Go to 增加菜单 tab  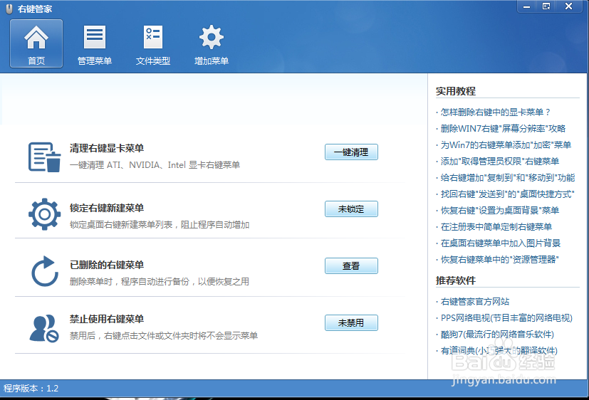tap(211, 43)
